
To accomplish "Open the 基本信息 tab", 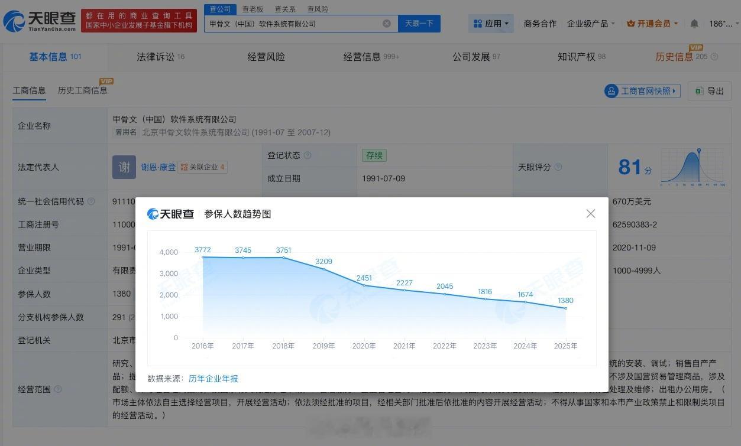I will click(x=55, y=57).
